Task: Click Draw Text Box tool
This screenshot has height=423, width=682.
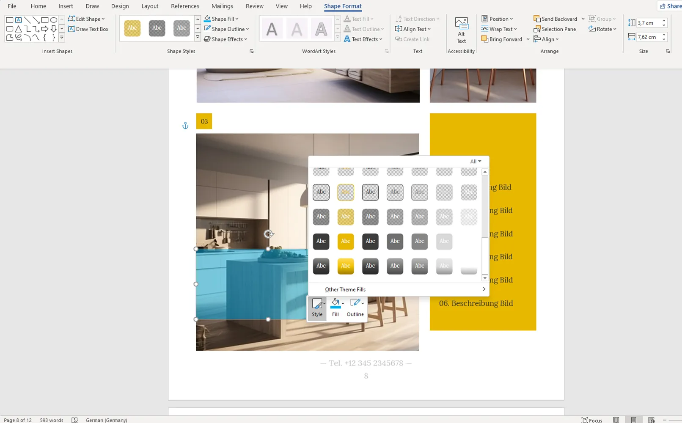Action: point(88,29)
